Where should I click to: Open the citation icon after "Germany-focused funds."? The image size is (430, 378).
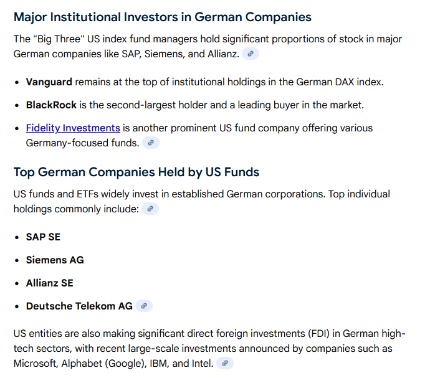(x=151, y=143)
